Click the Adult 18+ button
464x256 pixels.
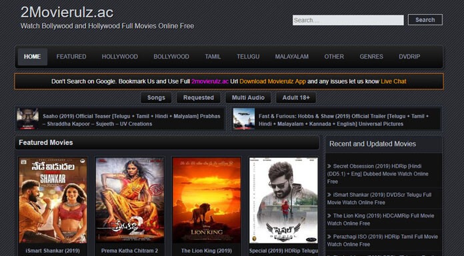(x=296, y=98)
